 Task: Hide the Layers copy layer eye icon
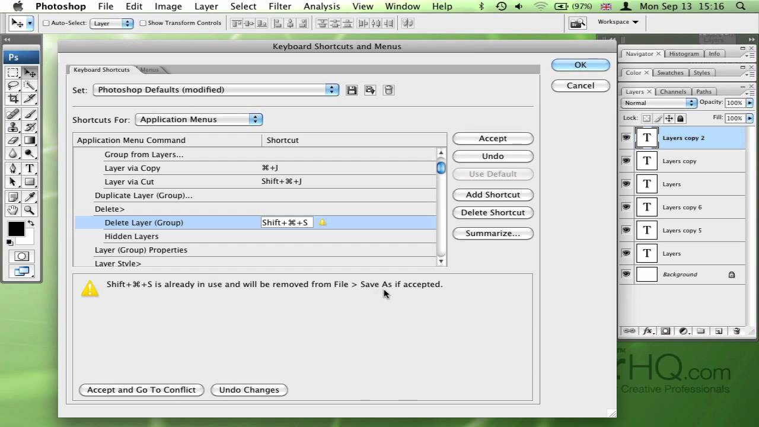pos(626,161)
